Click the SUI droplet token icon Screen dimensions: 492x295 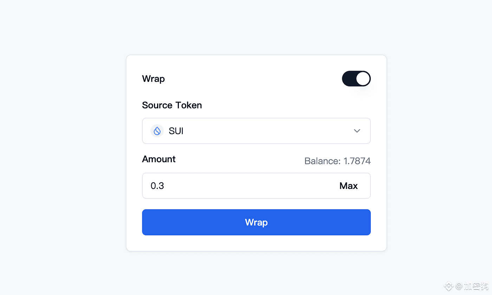[157, 131]
